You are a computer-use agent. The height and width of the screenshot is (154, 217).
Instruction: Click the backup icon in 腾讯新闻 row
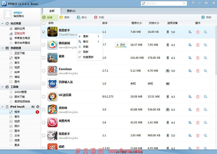point(190,45)
